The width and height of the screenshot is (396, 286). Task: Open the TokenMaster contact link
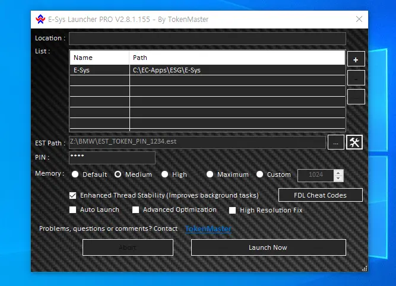tap(208, 228)
